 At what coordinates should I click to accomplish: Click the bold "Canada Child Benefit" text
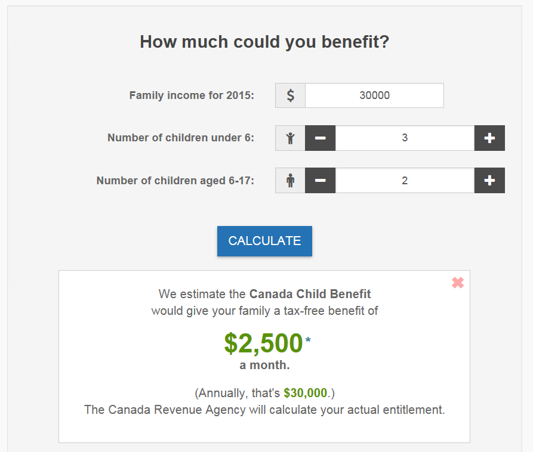310,294
